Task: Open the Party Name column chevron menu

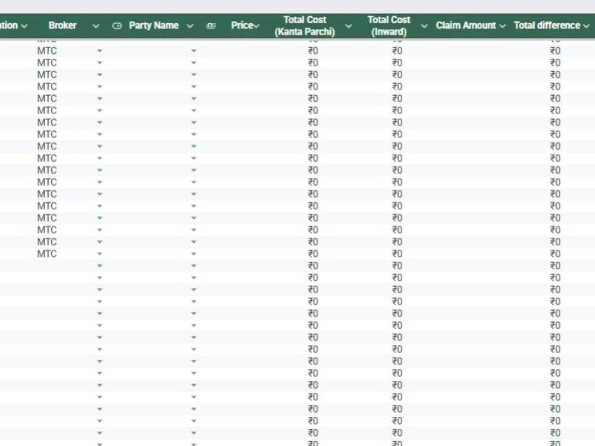Action: 190,26
